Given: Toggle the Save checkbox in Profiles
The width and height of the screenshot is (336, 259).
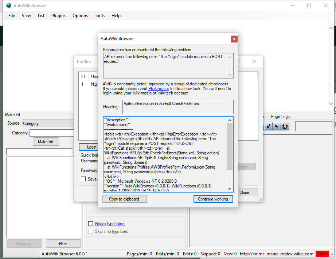Looking at the screenshot, I should (83, 179).
